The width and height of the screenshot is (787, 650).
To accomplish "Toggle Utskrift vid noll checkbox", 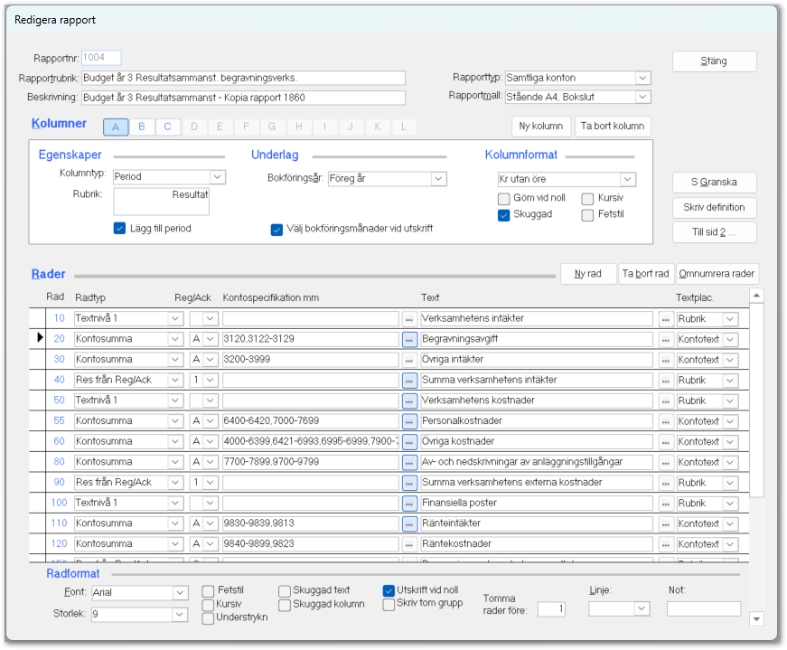I will 389,590.
